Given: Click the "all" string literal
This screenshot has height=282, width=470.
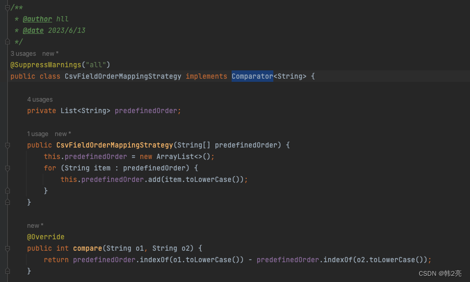Looking at the screenshot, I should click(x=96, y=65).
